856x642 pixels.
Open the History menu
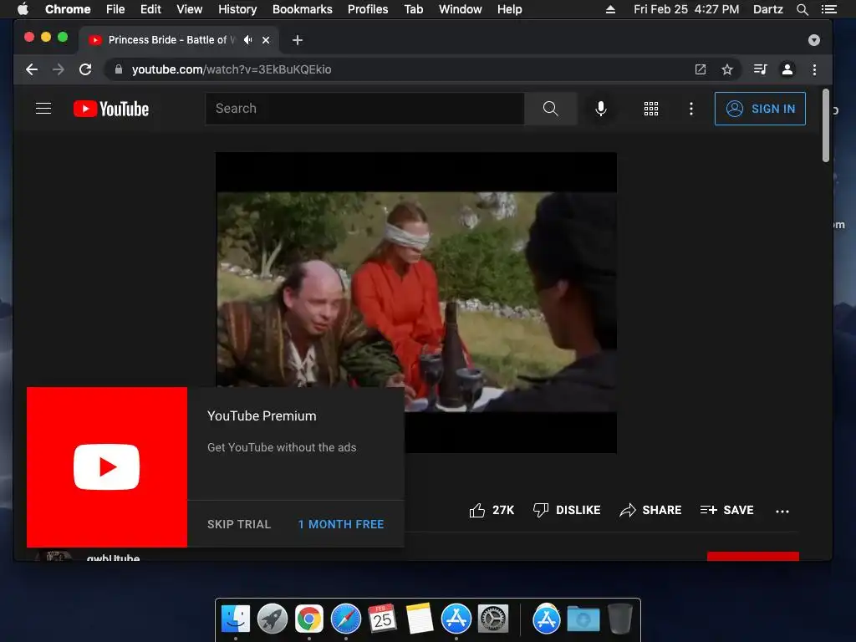(237, 9)
